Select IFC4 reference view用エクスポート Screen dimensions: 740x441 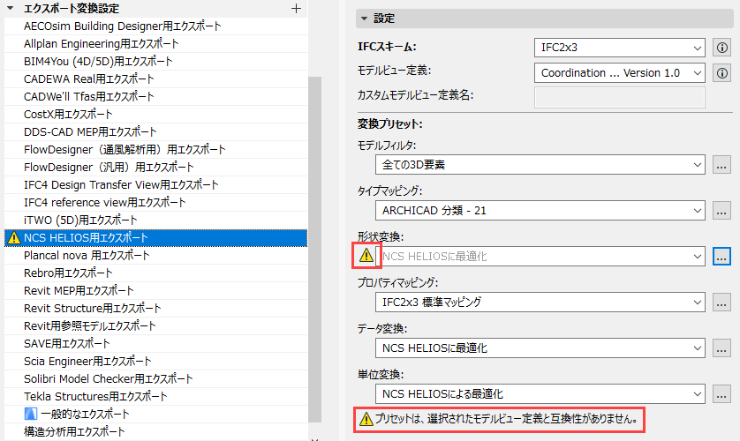pos(155,203)
